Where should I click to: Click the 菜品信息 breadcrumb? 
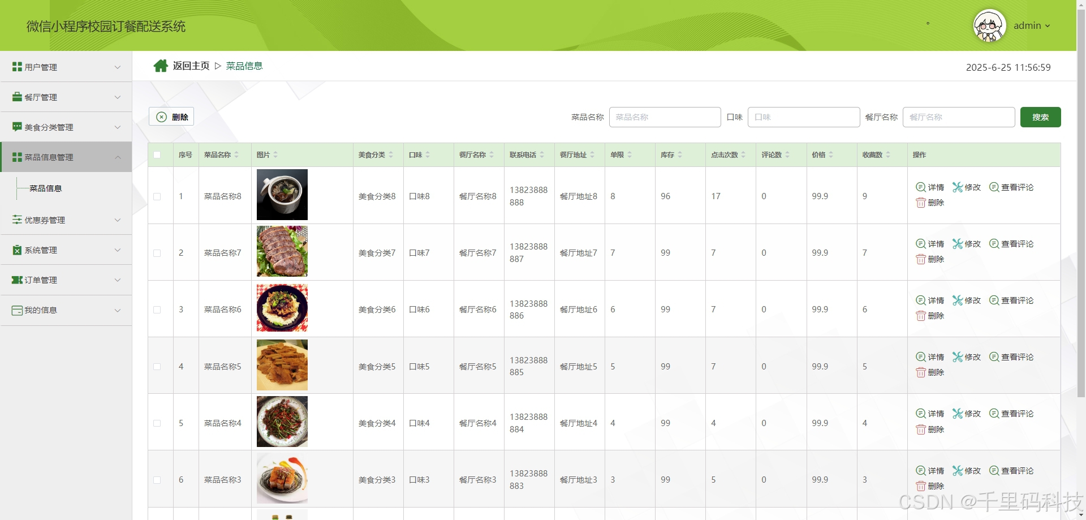[244, 66]
